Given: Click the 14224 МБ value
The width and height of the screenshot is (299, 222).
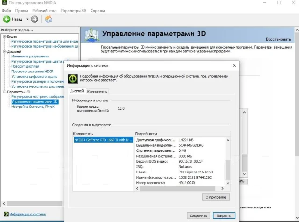Looking at the screenshot, I should coord(186,140).
